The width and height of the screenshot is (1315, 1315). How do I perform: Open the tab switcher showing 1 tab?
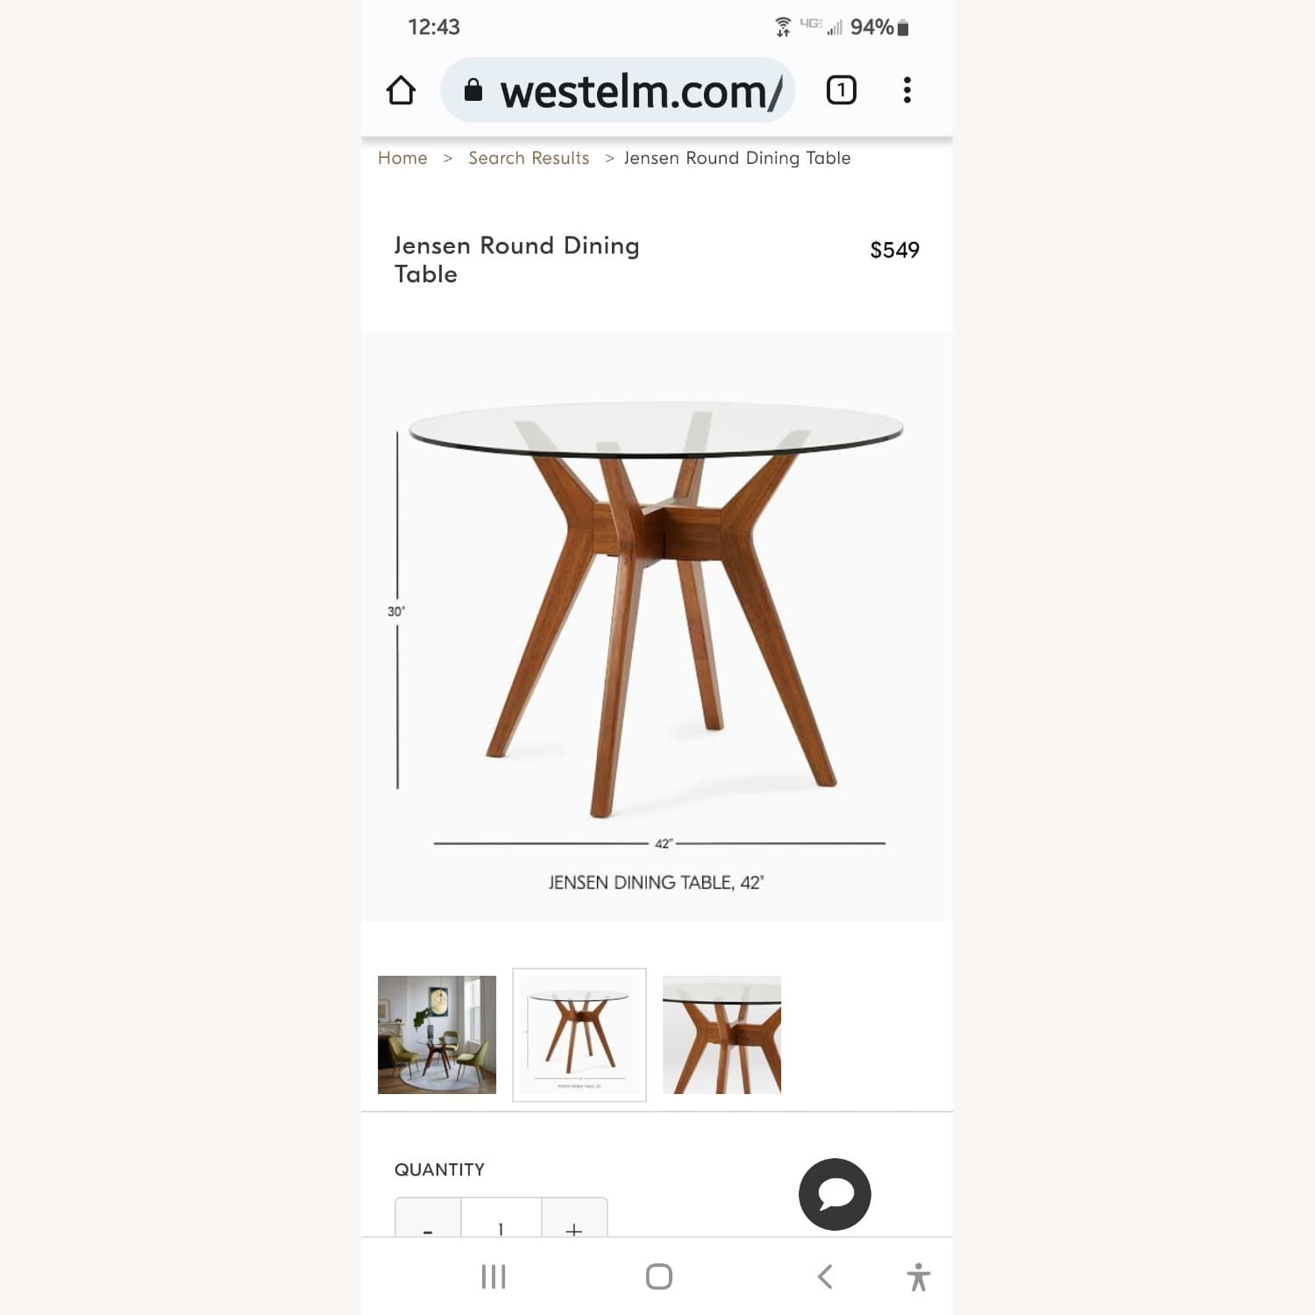tap(841, 90)
